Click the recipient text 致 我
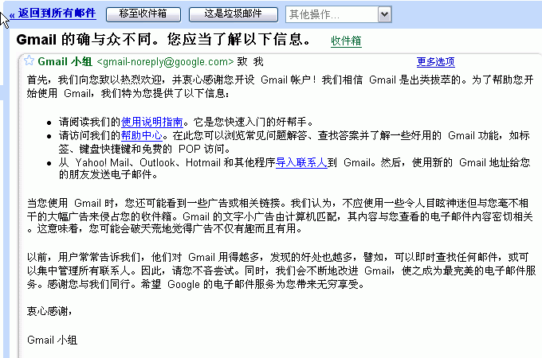 tap(250, 62)
